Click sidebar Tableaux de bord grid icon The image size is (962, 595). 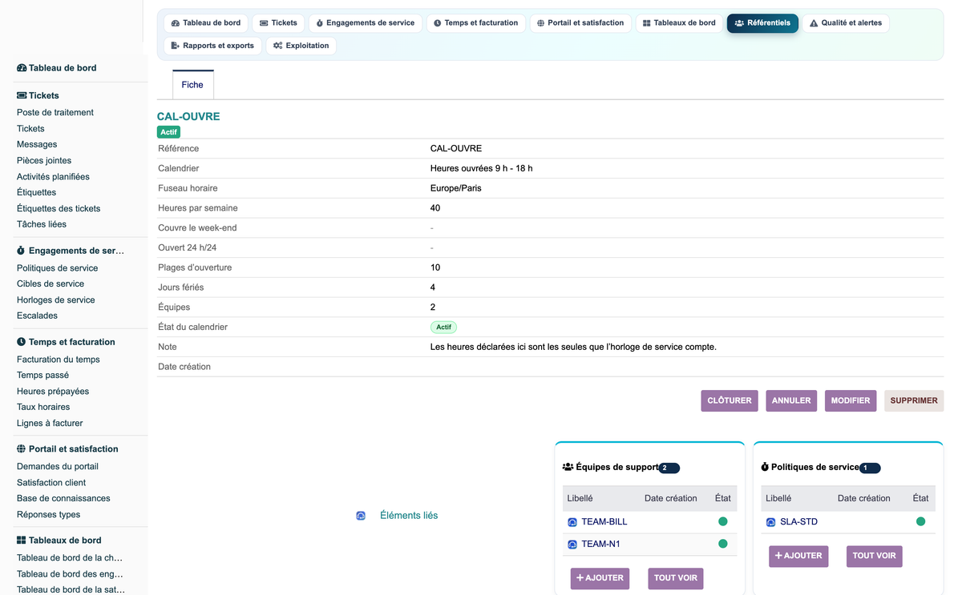22,541
